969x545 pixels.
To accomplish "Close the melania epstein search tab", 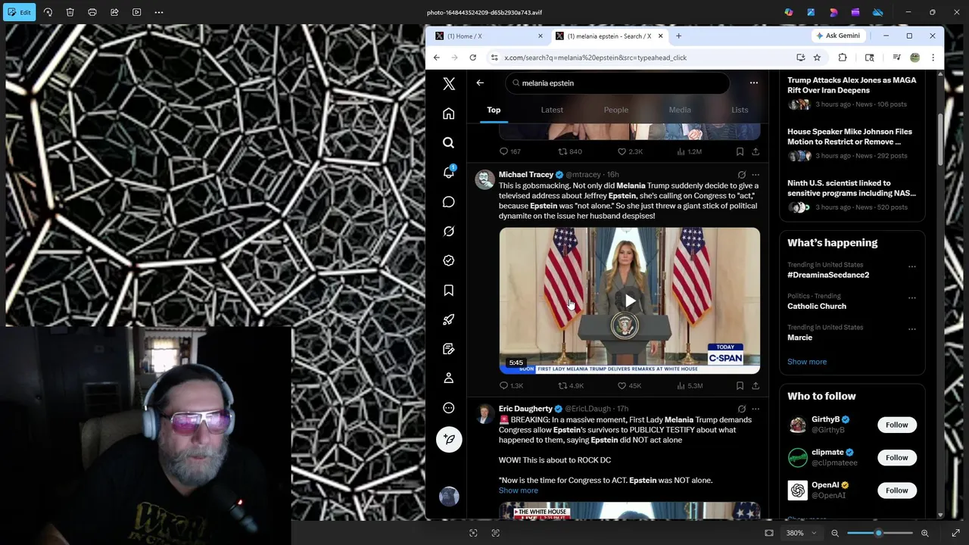I will click(661, 36).
